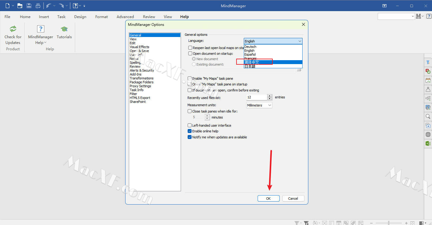Viewport: 432px width, 225px height.
Task: Click the Recently used files entries field
Action: coord(257,97)
